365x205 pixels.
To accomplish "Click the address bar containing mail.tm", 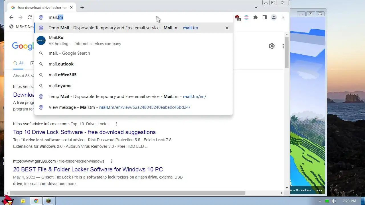I will pos(133,17).
